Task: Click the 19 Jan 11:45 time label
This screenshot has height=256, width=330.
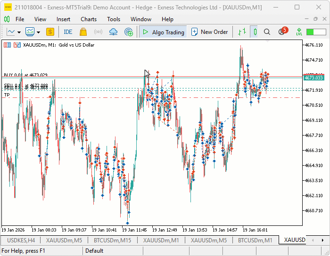Action: point(134,230)
